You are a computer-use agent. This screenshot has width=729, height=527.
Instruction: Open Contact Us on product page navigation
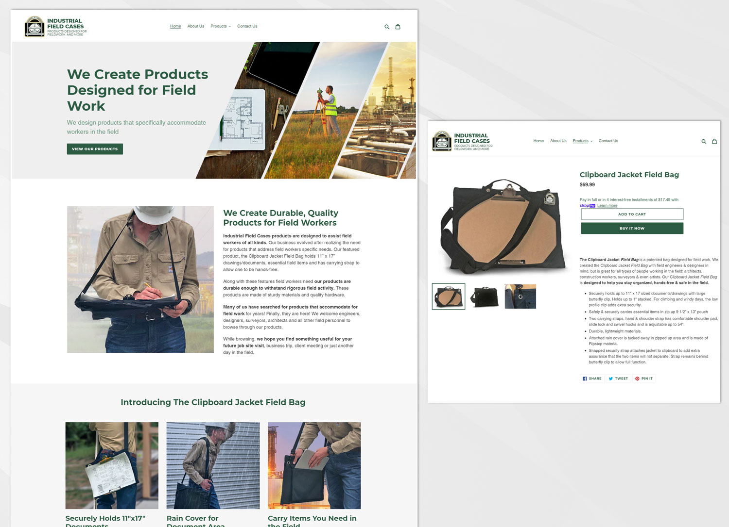click(608, 141)
